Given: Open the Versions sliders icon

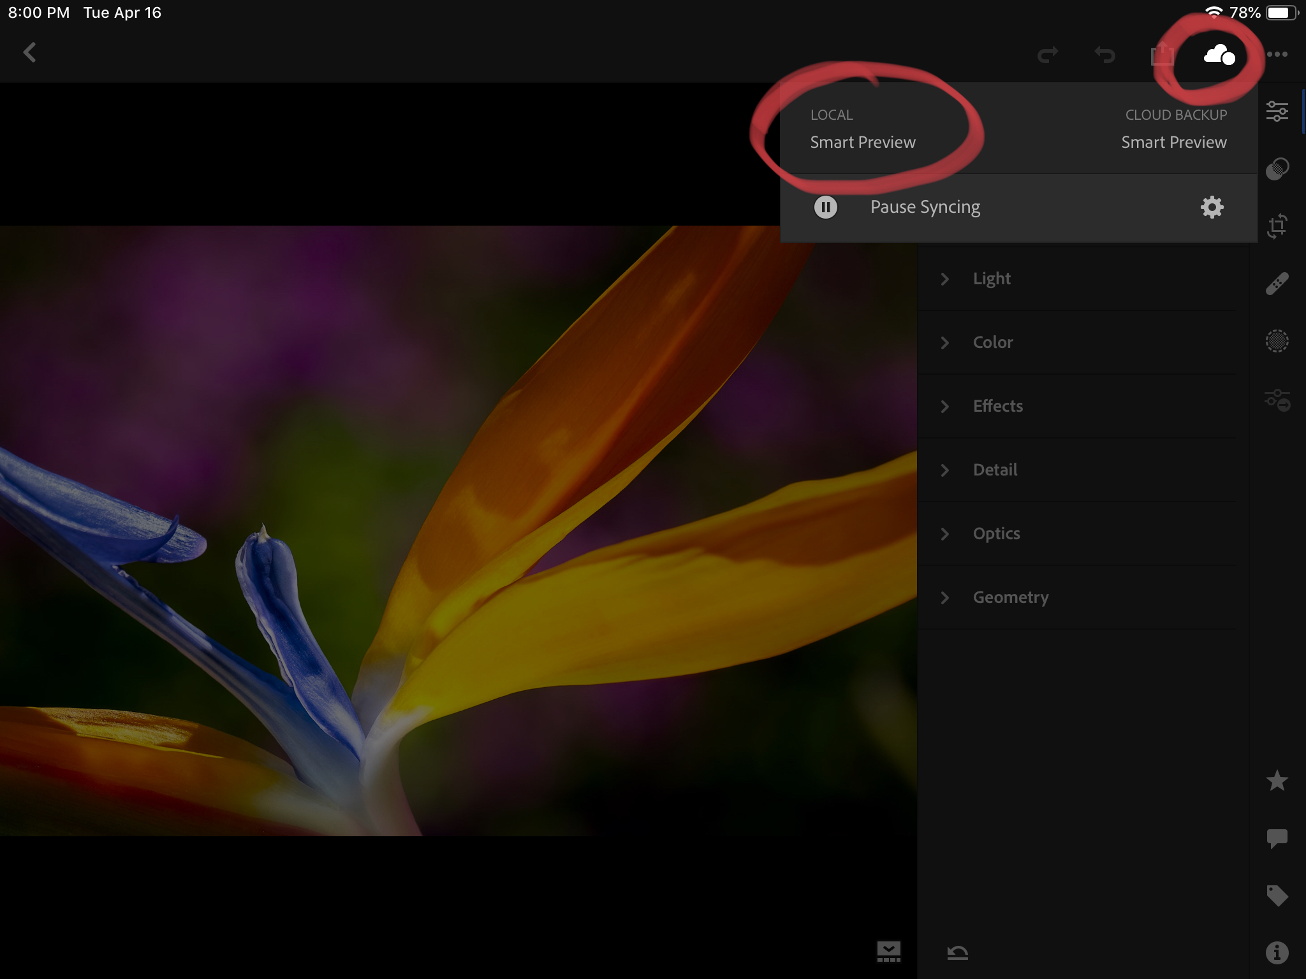Looking at the screenshot, I should (1277, 400).
